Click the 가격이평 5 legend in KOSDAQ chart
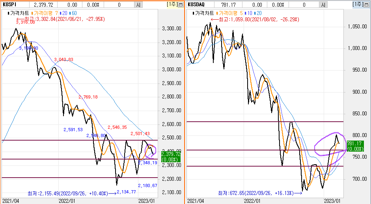Viewport: 371px width, 204px height. (x=230, y=13)
